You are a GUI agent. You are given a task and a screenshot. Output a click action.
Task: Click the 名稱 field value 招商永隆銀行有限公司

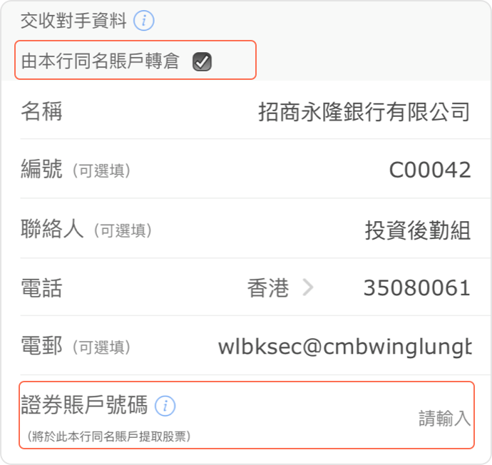point(364,112)
